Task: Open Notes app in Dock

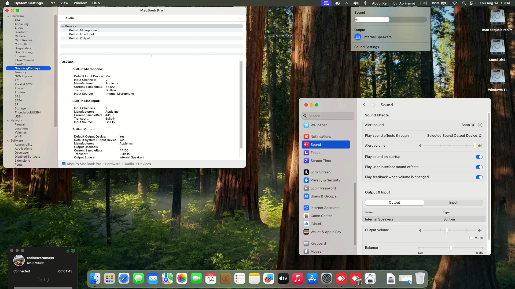Action: [x=254, y=279]
